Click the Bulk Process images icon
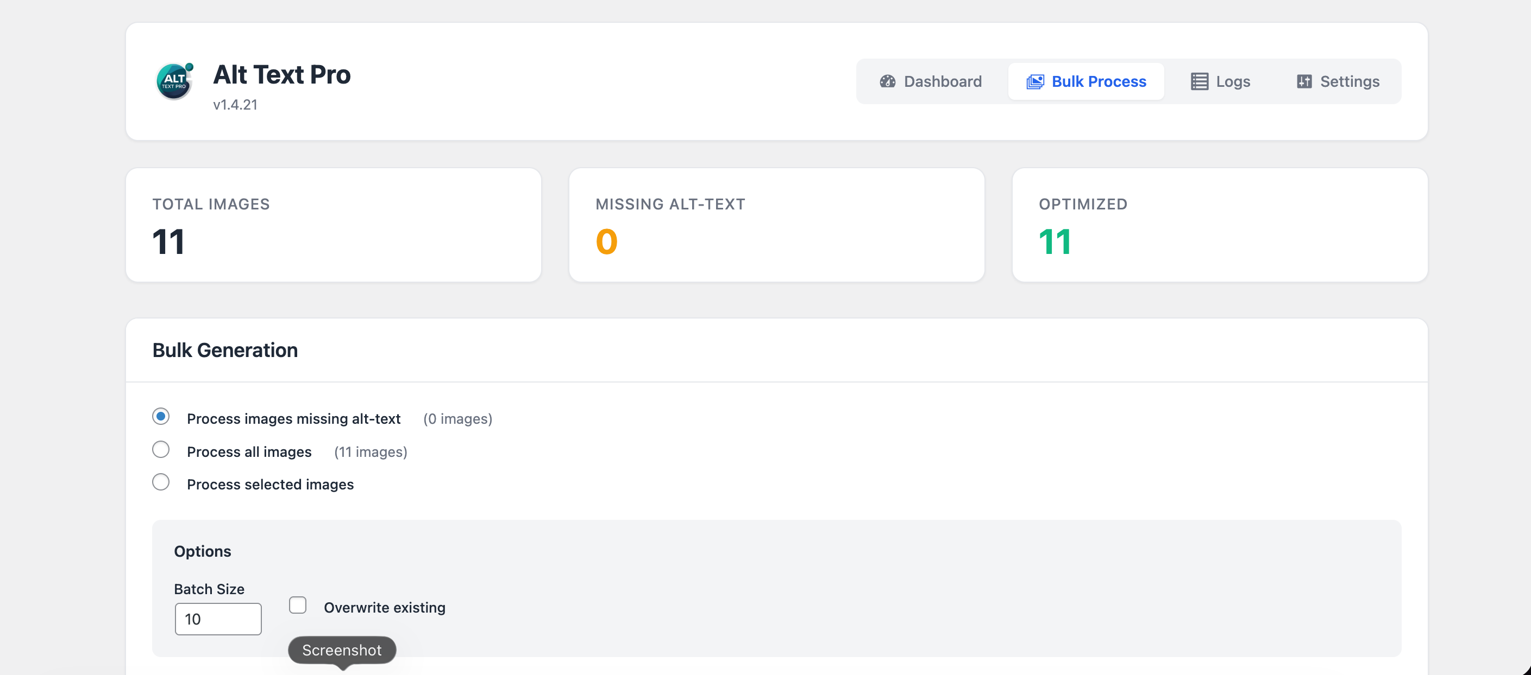This screenshot has width=1531, height=675. click(x=1035, y=81)
